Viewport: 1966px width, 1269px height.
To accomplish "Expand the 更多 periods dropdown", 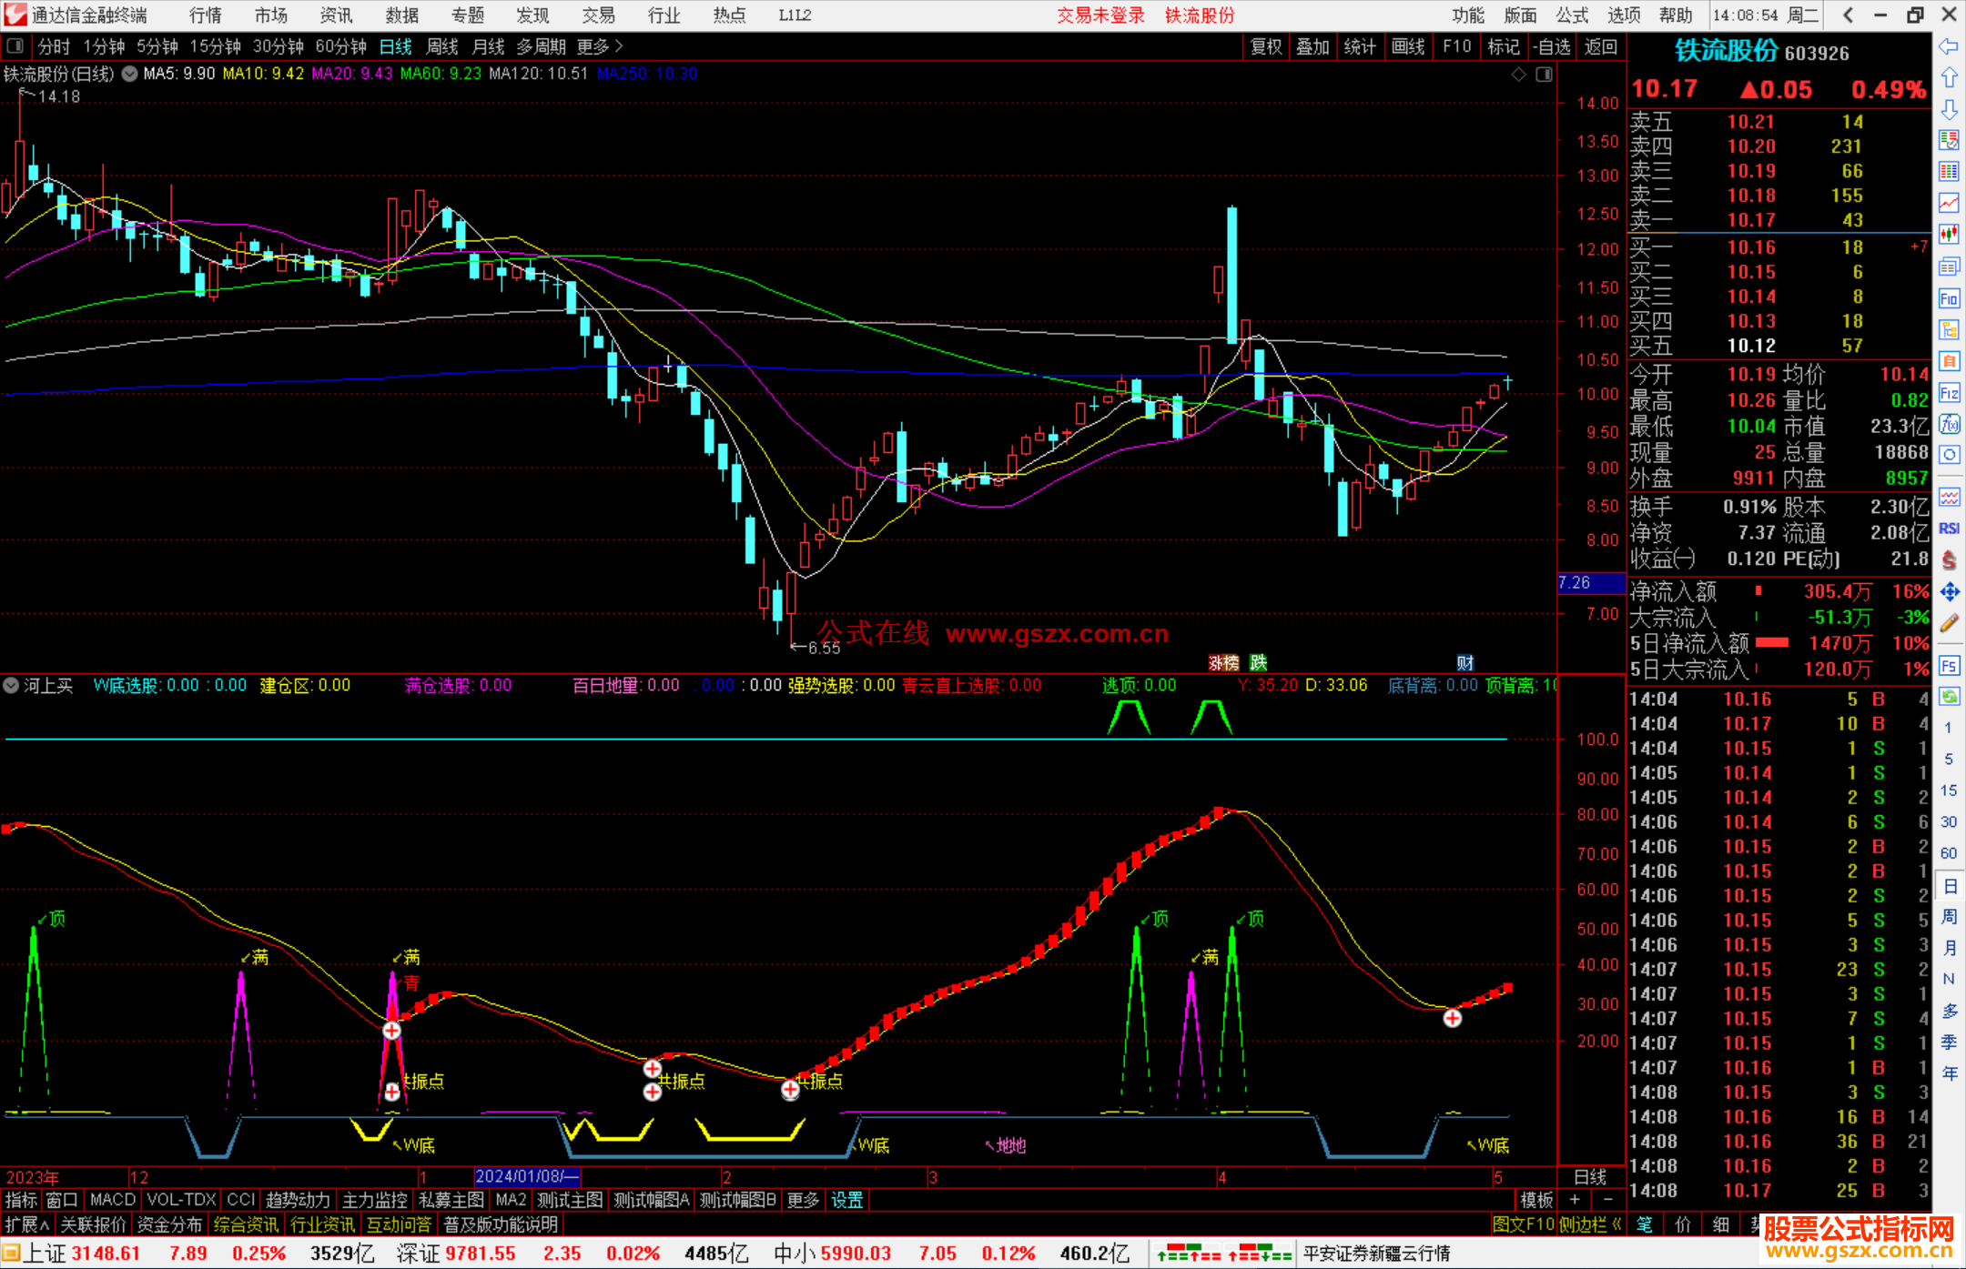I will tap(599, 46).
